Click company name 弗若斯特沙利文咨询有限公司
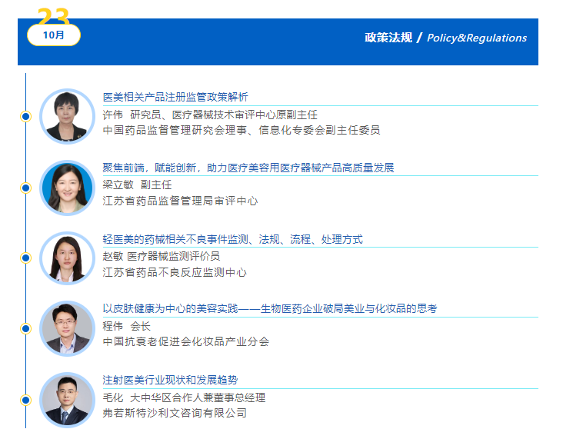This screenshot has width=563, height=429. point(175,413)
